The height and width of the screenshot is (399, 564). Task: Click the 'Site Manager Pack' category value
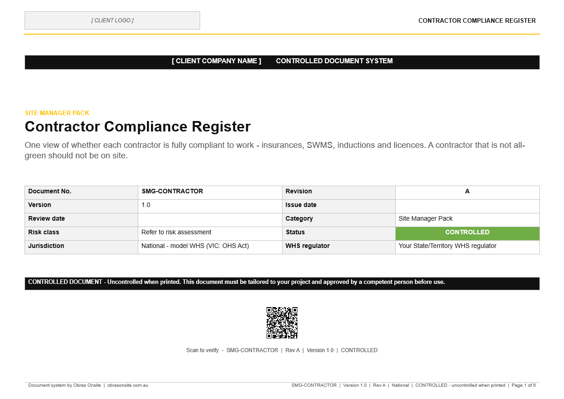[426, 218]
